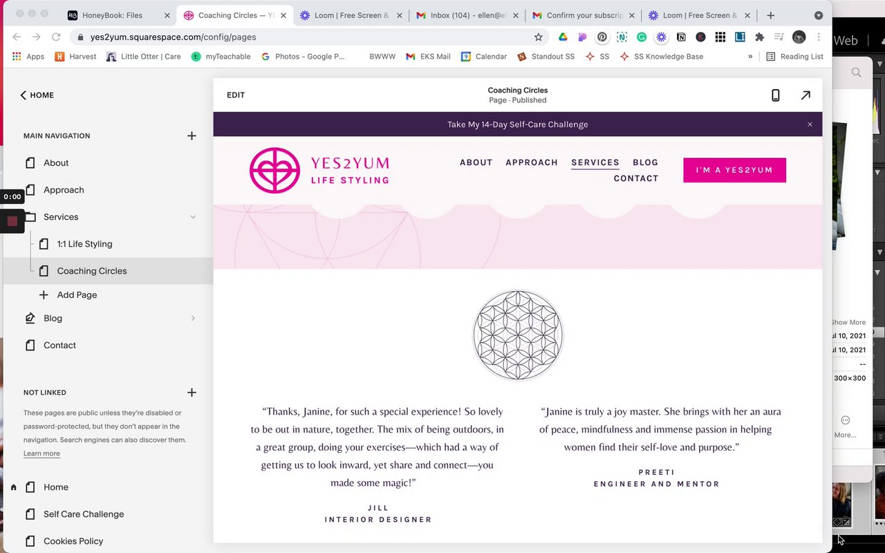Open Chrome extensions puzzle icon
Image resolution: width=885 pixels, height=553 pixels.
tap(759, 37)
